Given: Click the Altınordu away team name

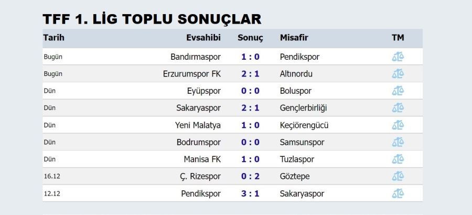Looking at the screenshot, I should [x=296, y=74].
